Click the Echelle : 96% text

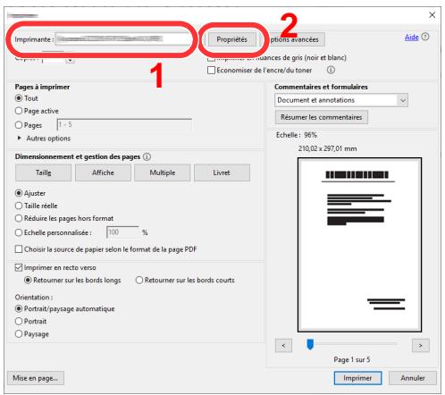pyautogui.click(x=296, y=135)
